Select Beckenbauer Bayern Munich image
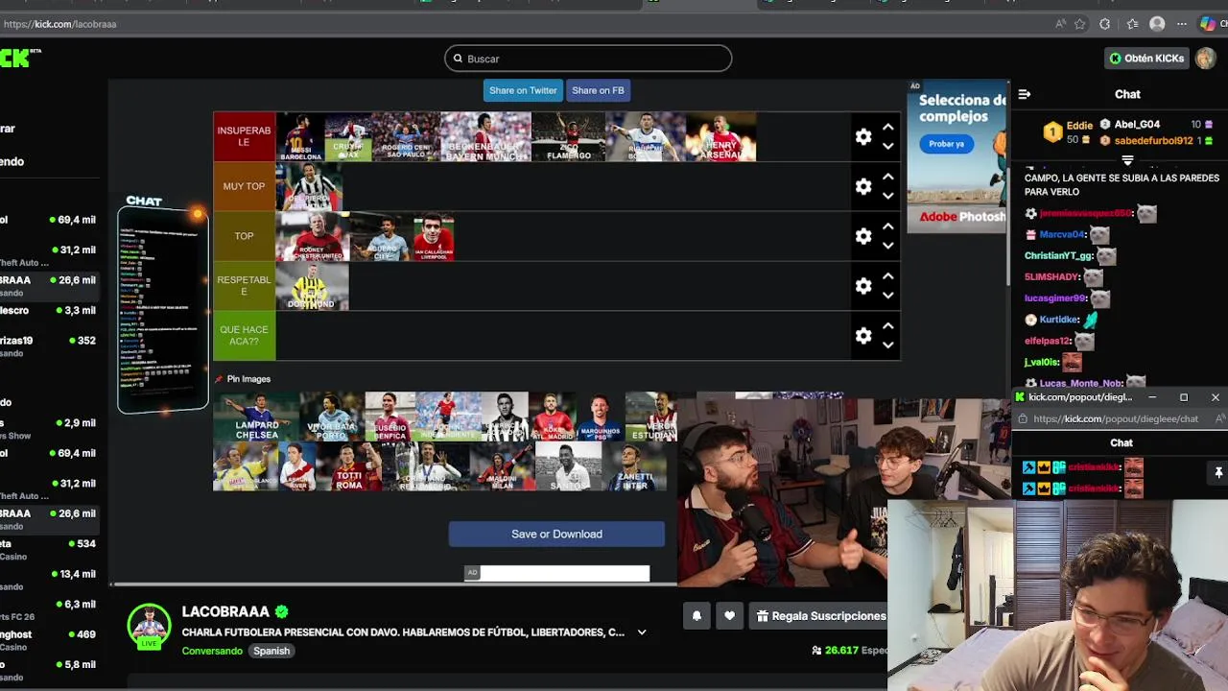The height and width of the screenshot is (691, 1228). click(x=485, y=137)
